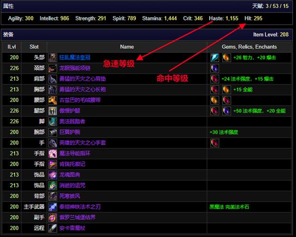The width and height of the screenshot is (296, 237).
Task: Click the +30 法术强度 bracer enchant text
Action: point(223,132)
